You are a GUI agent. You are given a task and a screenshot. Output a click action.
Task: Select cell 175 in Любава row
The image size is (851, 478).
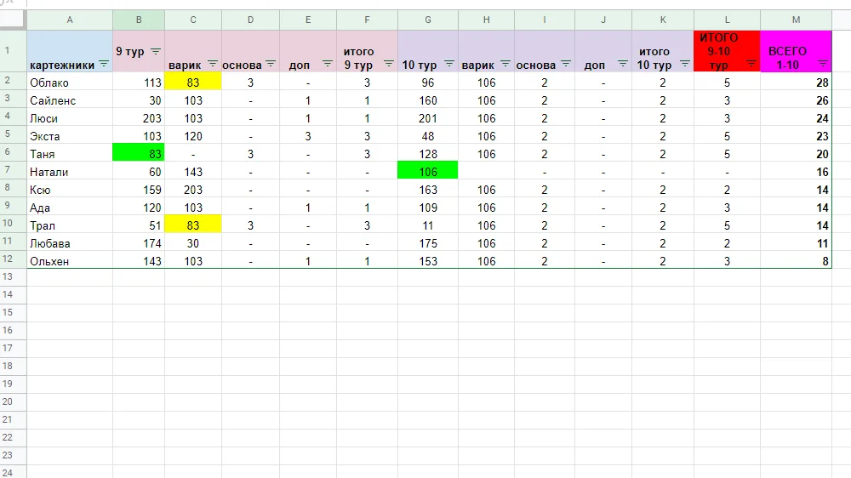428,243
